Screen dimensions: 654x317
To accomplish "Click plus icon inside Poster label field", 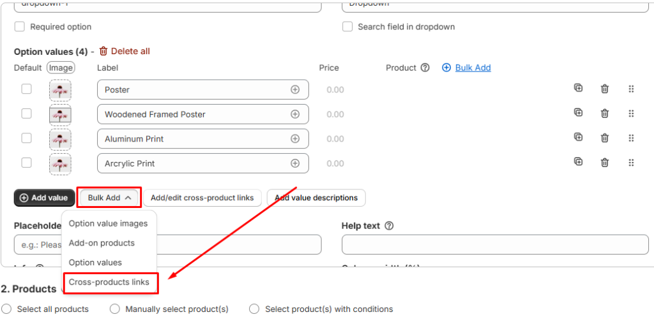I will tap(295, 90).
